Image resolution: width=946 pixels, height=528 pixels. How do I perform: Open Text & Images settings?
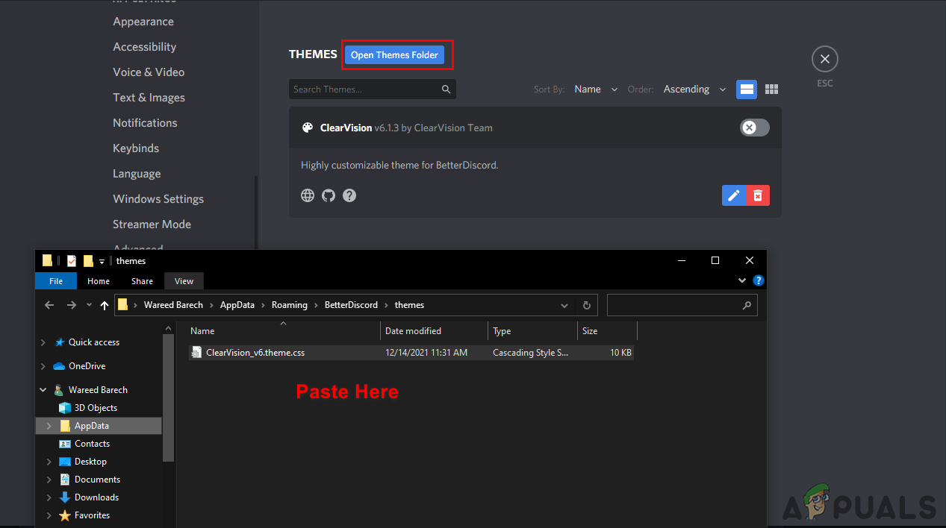[x=149, y=98]
